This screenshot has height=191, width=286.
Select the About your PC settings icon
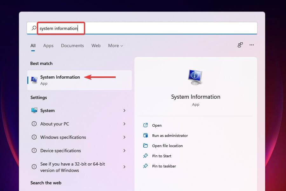click(x=34, y=124)
